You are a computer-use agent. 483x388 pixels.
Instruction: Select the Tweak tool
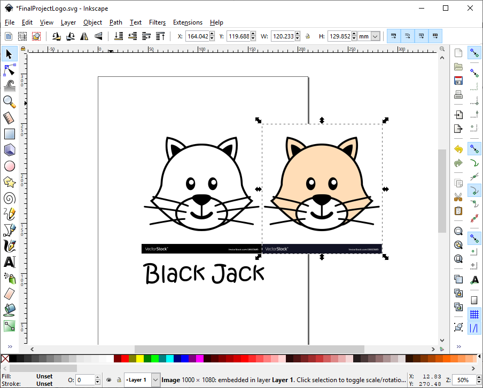point(9,86)
